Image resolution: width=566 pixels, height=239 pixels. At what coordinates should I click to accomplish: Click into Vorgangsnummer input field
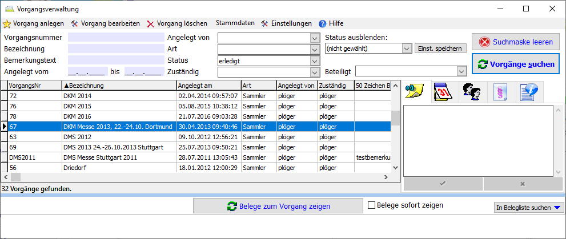(x=116, y=38)
